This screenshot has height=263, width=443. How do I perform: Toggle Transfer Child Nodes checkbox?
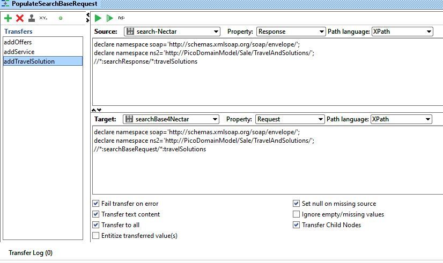coord(296,225)
